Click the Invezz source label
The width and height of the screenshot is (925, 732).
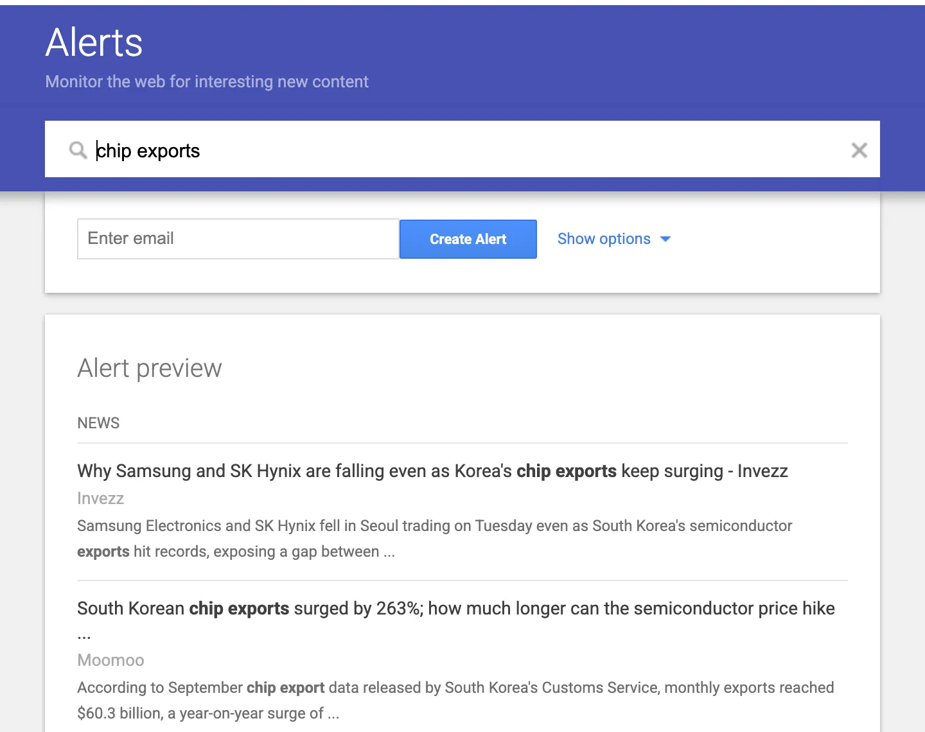(100, 498)
